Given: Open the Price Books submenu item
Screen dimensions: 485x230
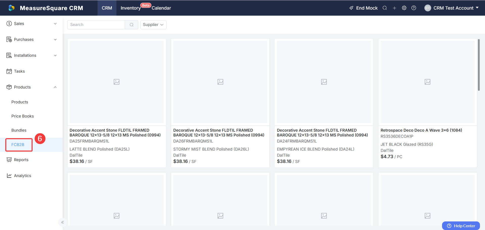Looking at the screenshot, I should click(x=22, y=116).
